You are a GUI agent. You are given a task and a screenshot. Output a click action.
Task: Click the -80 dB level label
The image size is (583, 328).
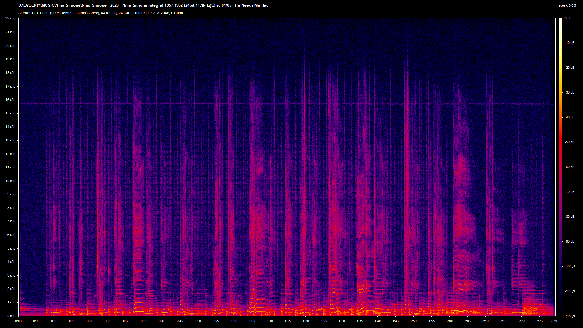pos(569,217)
